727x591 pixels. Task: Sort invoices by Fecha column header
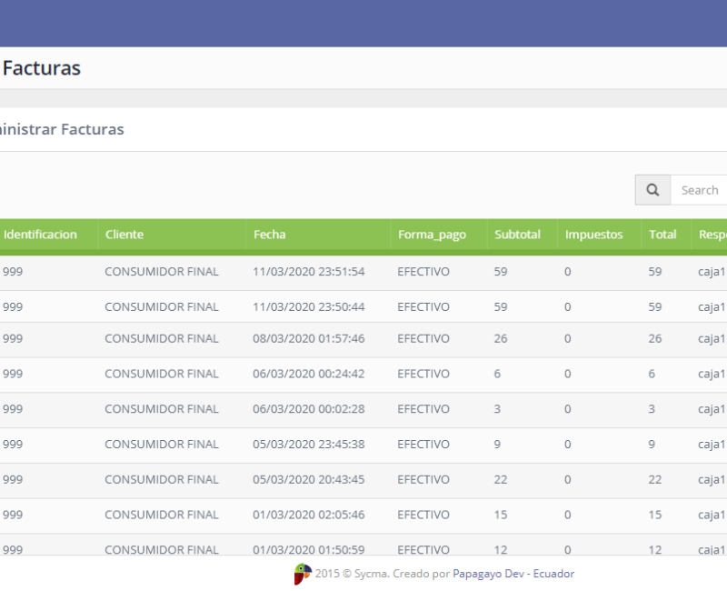tap(270, 235)
